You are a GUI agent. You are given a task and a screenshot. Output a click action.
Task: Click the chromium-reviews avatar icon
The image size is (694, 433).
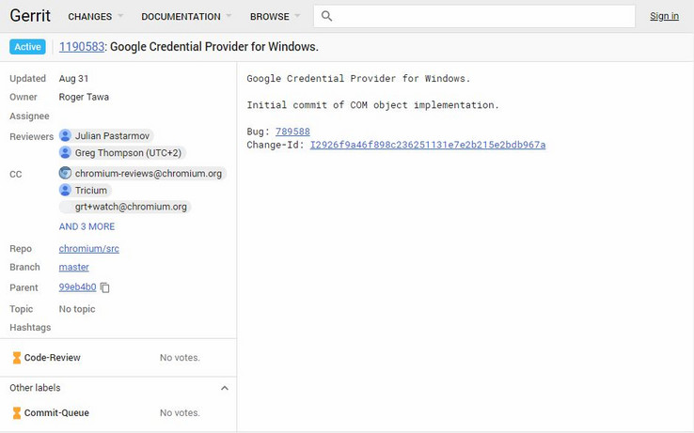pyautogui.click(x=66, y=173)
